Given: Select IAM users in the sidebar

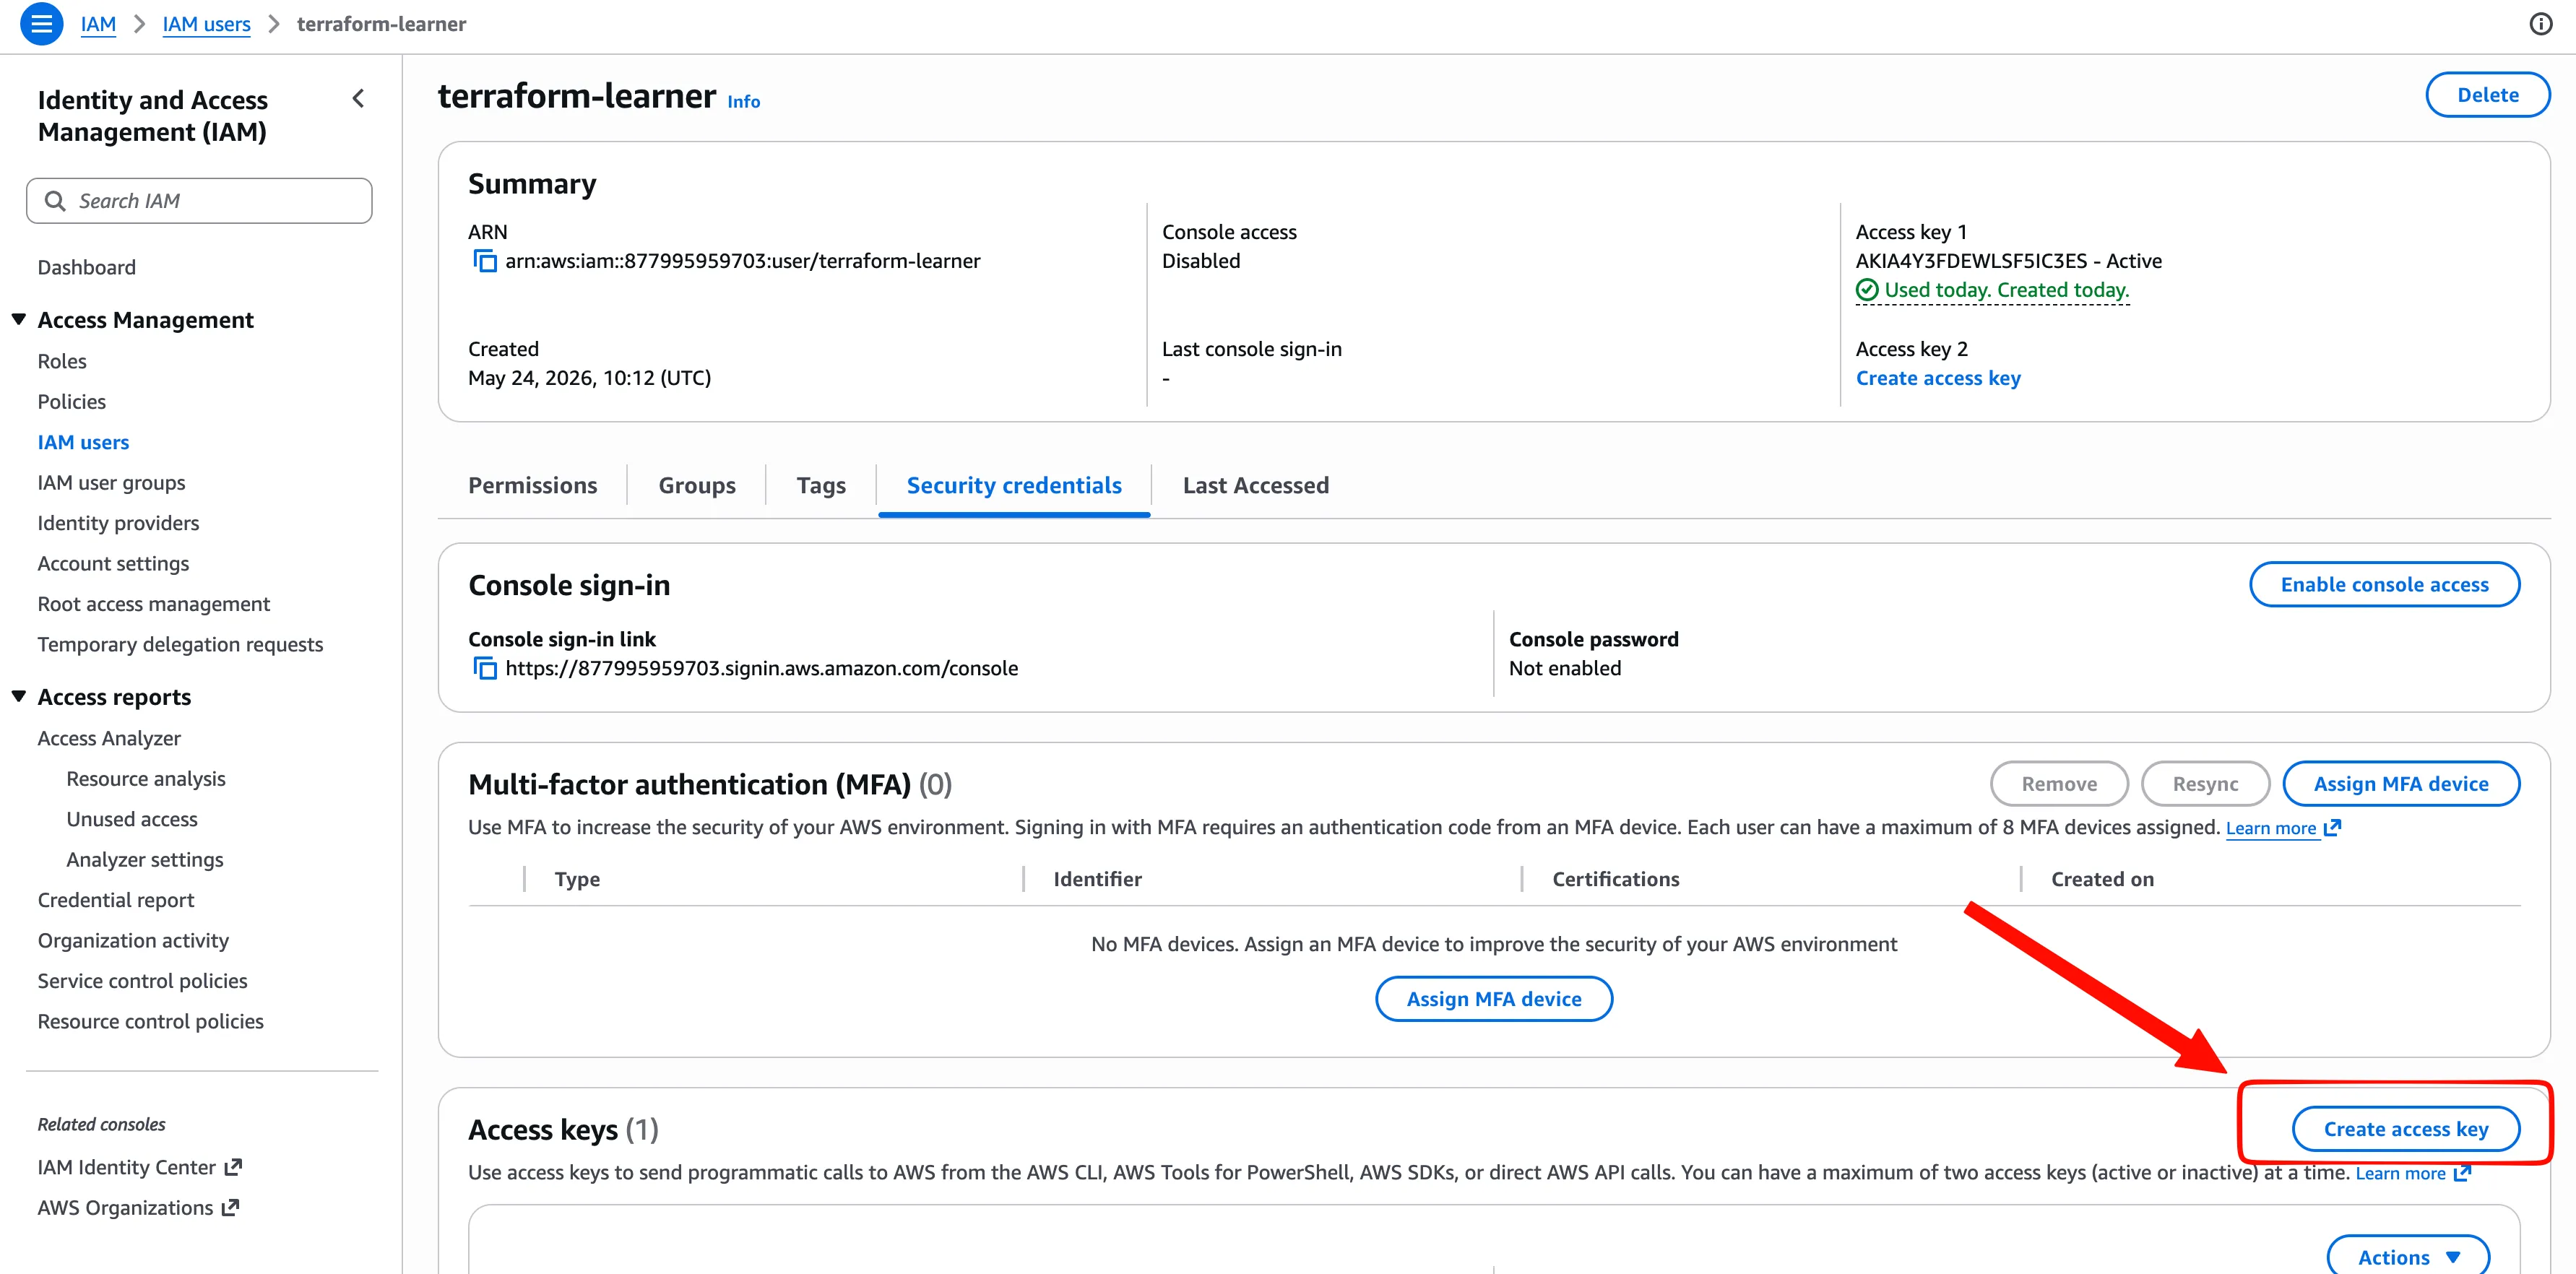Looking at the screenshot, I should tap(83, 442).
